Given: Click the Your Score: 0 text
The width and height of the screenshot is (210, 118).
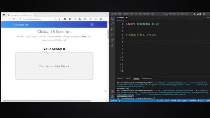Looking at the screenshot, I should [54, 49].
